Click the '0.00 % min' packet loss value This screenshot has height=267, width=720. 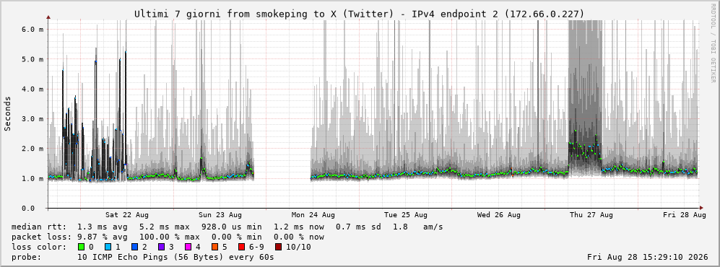(236, 237)
